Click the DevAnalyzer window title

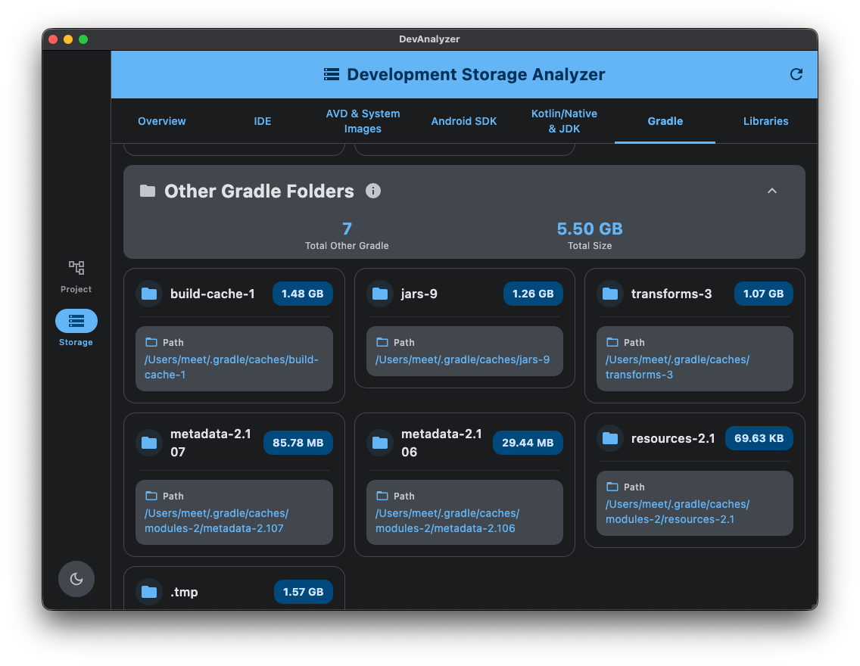pyautogui.click(x=429, y=39)
